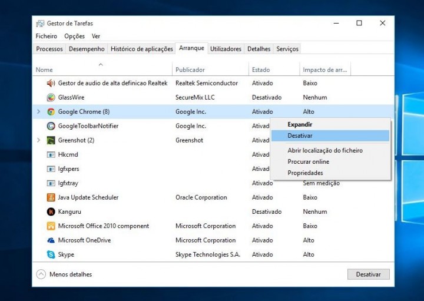Viewport: 424px width, 301px height.
Task: Click Greenshot publisher cell
Action: (x=189, y=140)
